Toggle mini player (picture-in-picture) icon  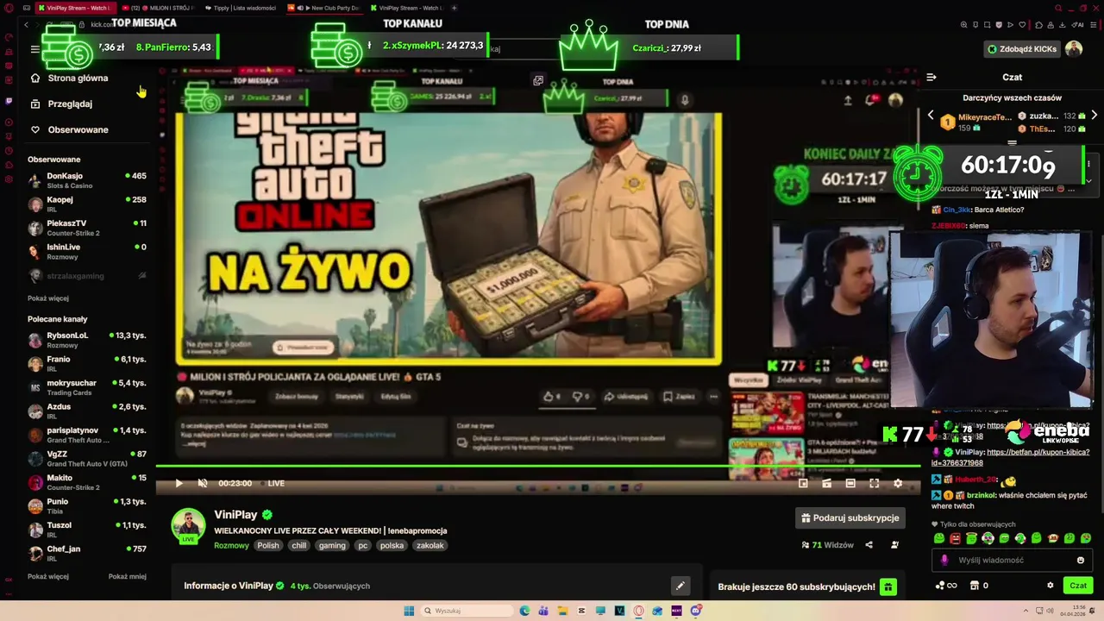(x=803, y=484)
